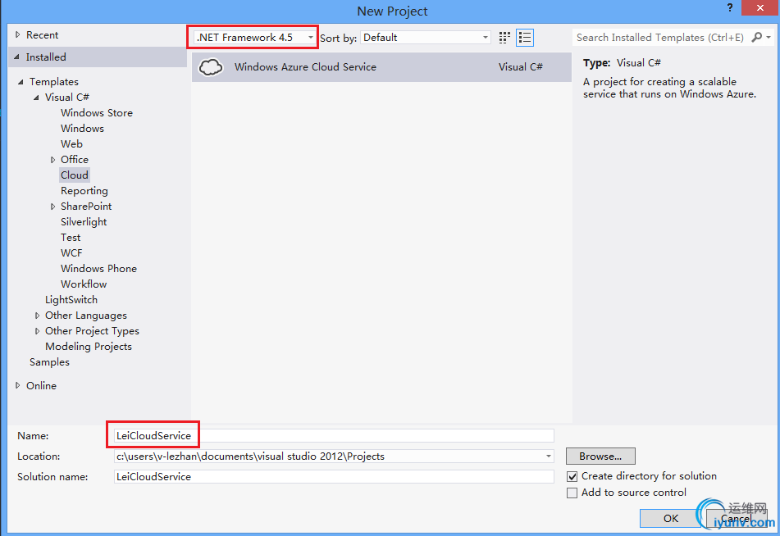
Task: Close the New Project dialog
Action: [760, 8]
